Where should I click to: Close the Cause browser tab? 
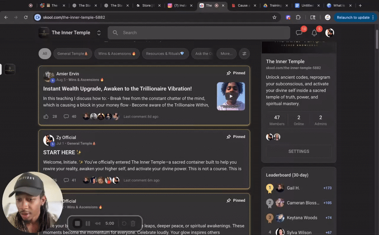(255, 5)
